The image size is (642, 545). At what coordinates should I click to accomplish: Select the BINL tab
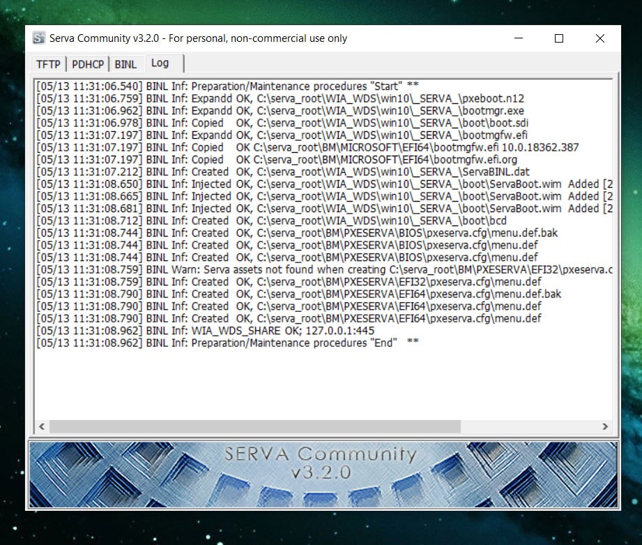coord(125,64)
